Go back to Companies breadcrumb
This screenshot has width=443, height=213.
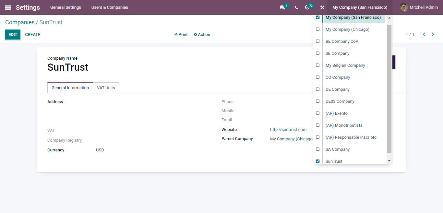tap(20, 22)
